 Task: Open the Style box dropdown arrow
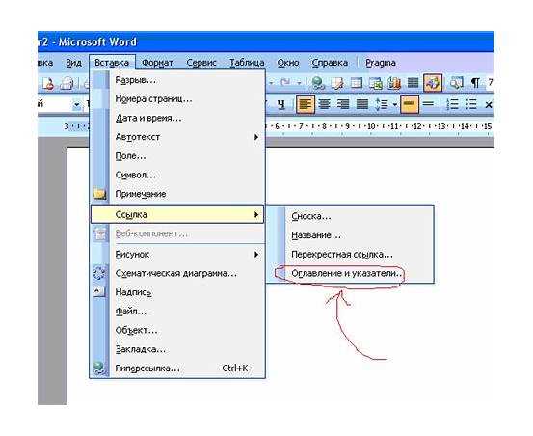pos(77,105)
